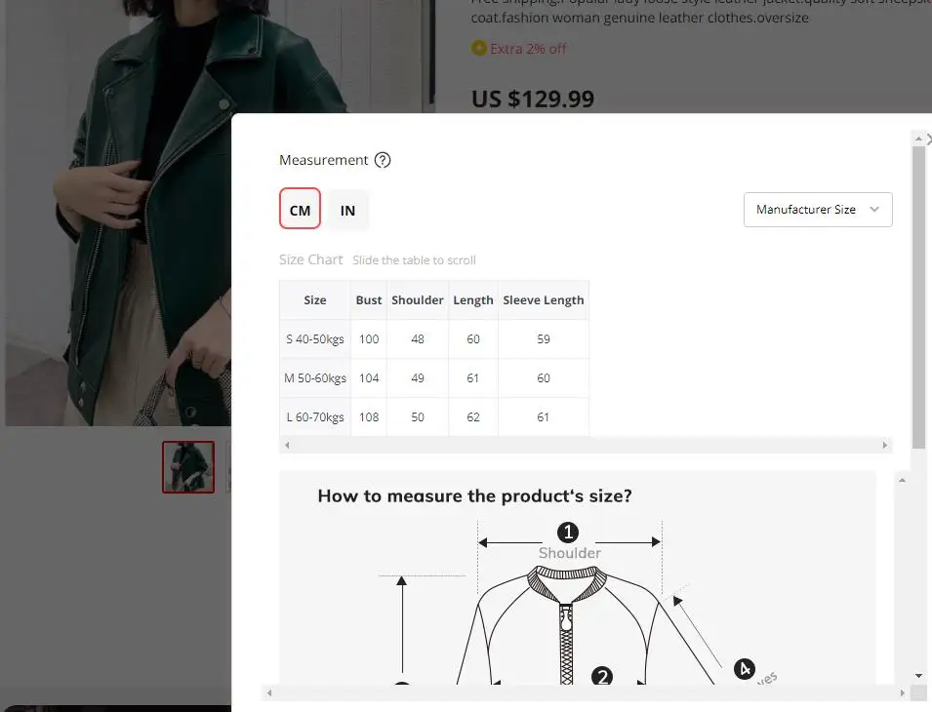Click bottom horizontal scrollbar right arrow

click(903, 693)
